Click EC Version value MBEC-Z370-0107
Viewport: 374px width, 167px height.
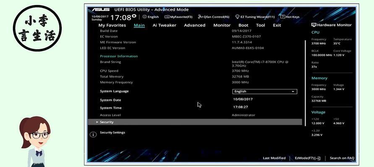click(246, 37)
